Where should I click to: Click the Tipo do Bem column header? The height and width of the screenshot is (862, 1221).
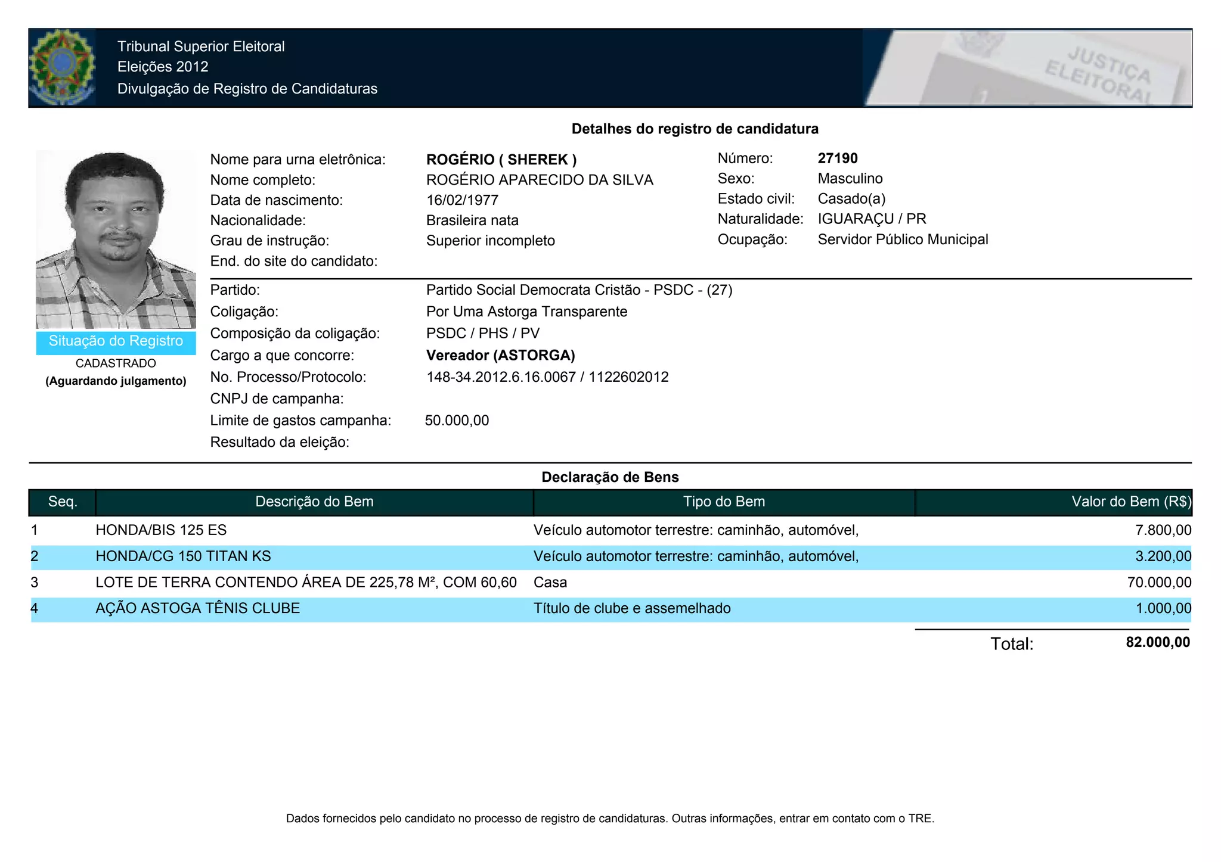pos(724,502)
